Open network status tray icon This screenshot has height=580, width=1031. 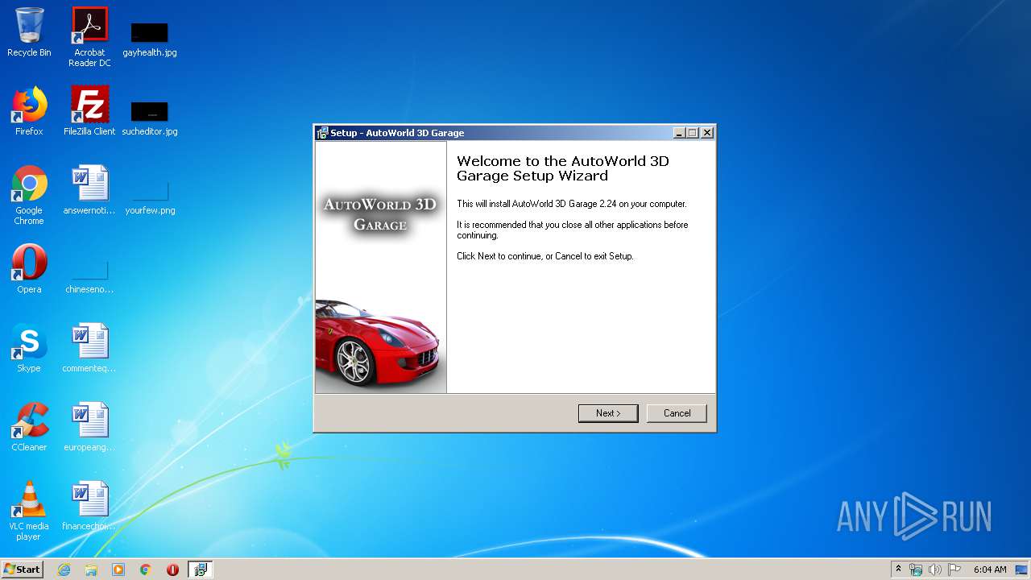click(x=916, y=570)
